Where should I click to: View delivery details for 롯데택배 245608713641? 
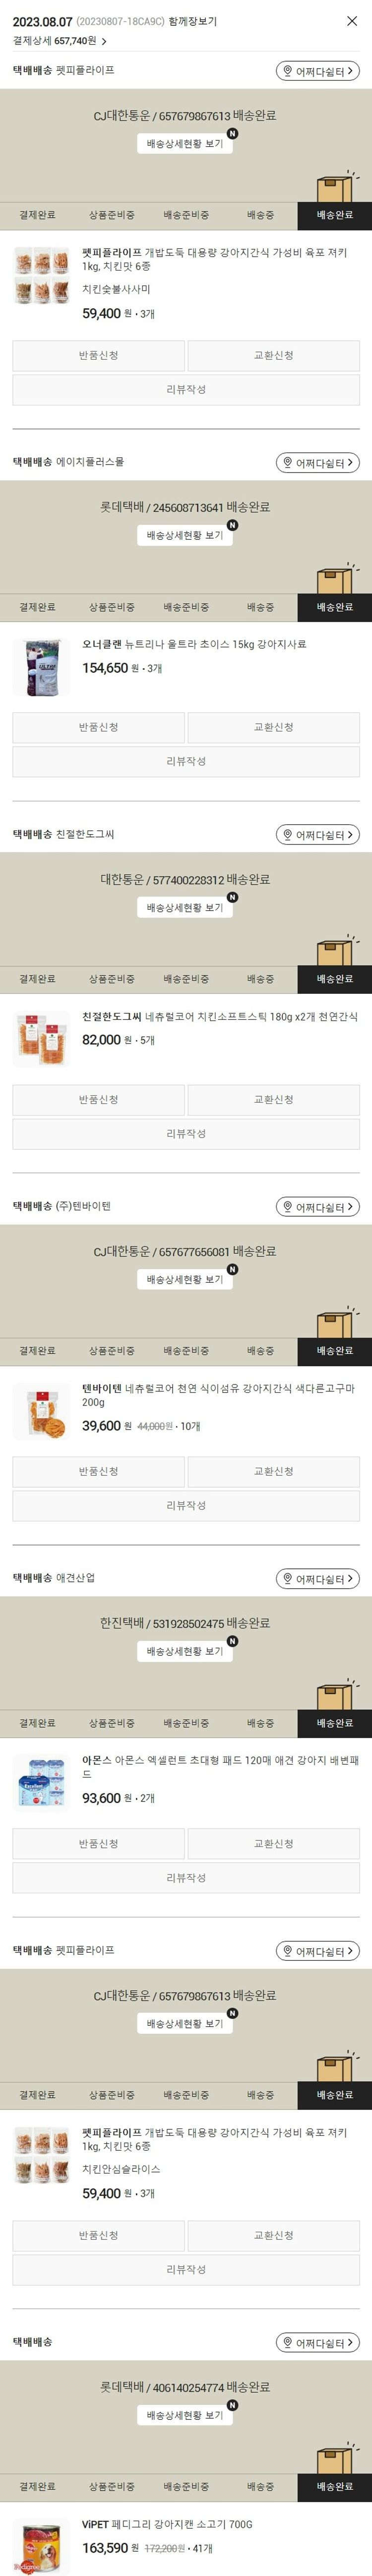tap(186, 535)
